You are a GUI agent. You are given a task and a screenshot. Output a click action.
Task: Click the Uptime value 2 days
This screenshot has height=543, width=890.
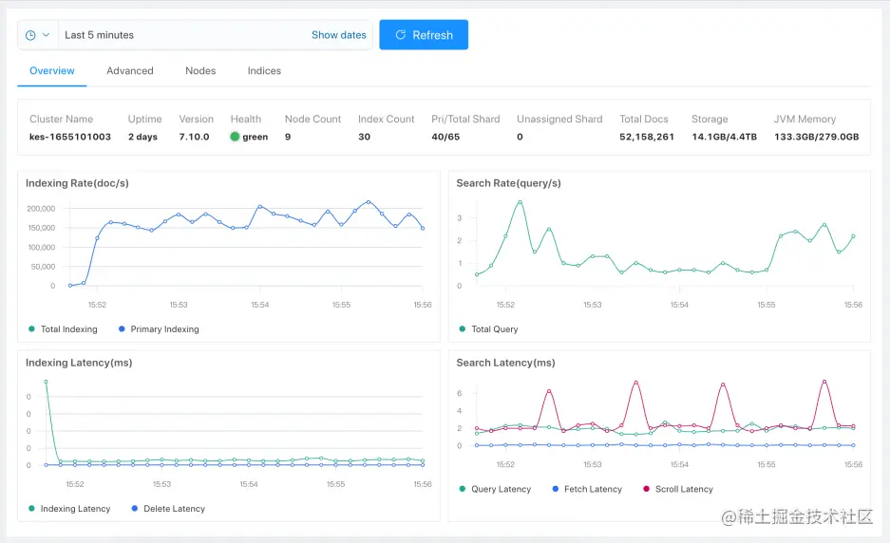coord(142,137)
